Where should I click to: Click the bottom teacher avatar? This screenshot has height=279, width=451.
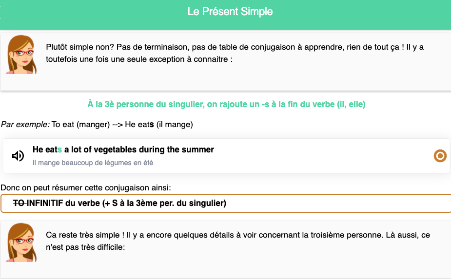coord(21,242)
